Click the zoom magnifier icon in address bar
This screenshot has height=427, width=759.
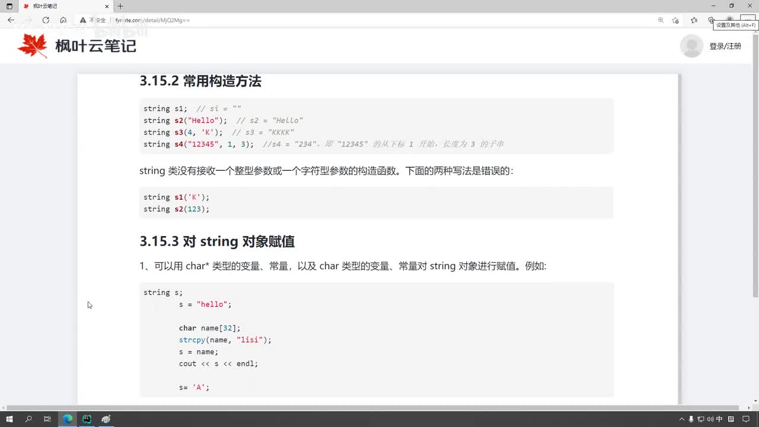click(x=661, y=20)
